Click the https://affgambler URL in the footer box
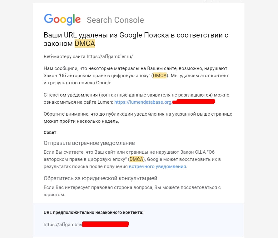Image resolution: width=278 pixels, height=238 pixels. click(x=63, y=224)
